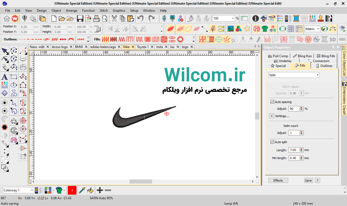
Task: Expand Settings with the arrow button
Action: pos(272,116)
